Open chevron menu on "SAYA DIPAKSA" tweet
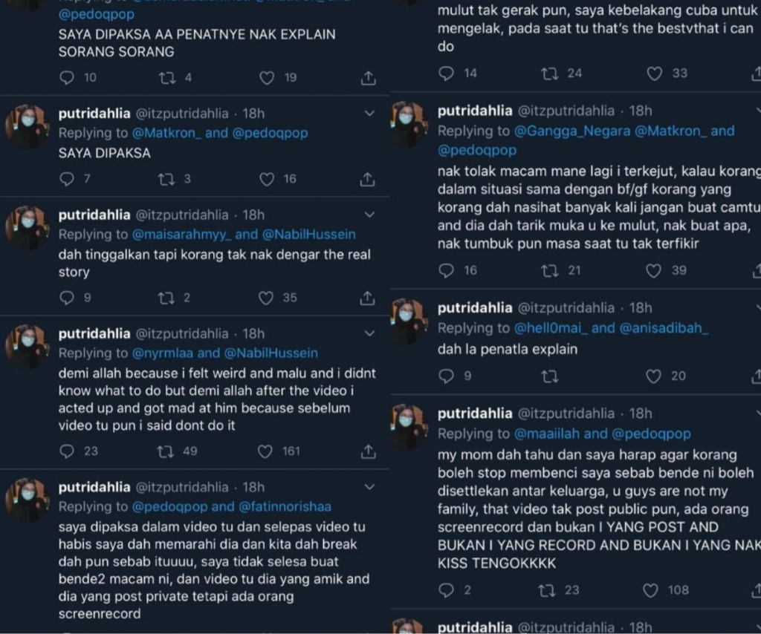 [369, 114]
